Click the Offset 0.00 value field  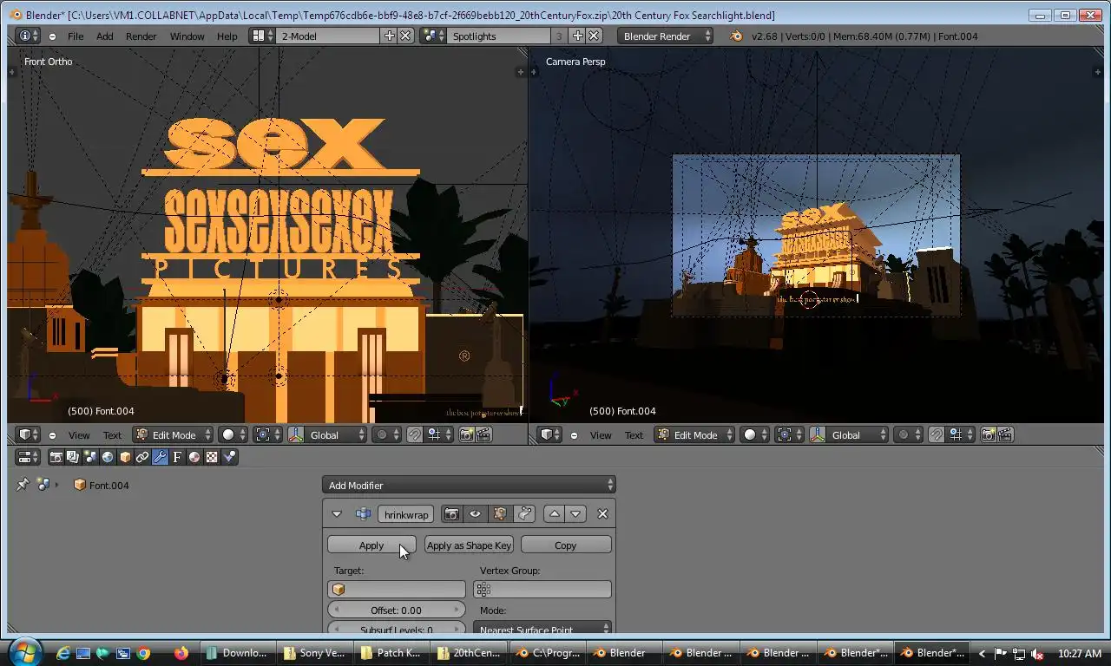(397, 610)
